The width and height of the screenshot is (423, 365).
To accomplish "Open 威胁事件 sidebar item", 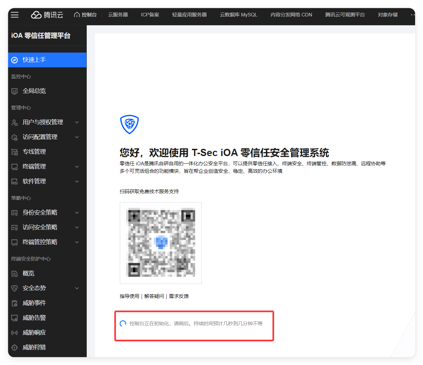I will (x=47, y=303).
